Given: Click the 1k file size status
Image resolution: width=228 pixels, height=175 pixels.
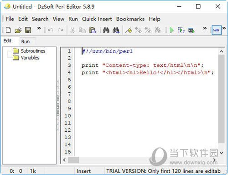Looking at the screenshot, I should pos(33,171).
